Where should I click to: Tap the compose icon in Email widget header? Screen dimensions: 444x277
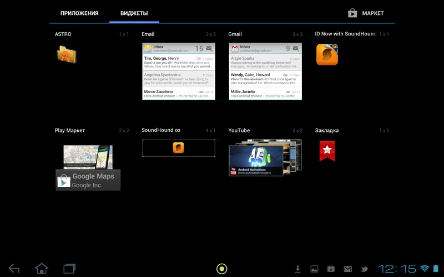[210, 49]
